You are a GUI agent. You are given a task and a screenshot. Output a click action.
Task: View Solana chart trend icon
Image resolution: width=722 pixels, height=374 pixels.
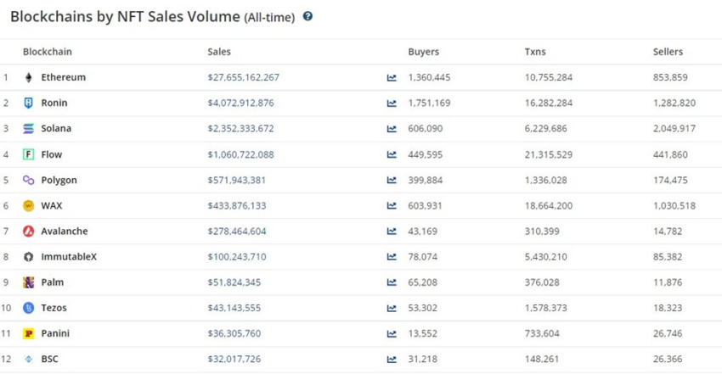coord(392,129)
